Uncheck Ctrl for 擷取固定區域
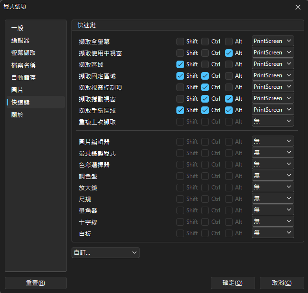This screenshot has width=308, height=293. tap(205, 76)
